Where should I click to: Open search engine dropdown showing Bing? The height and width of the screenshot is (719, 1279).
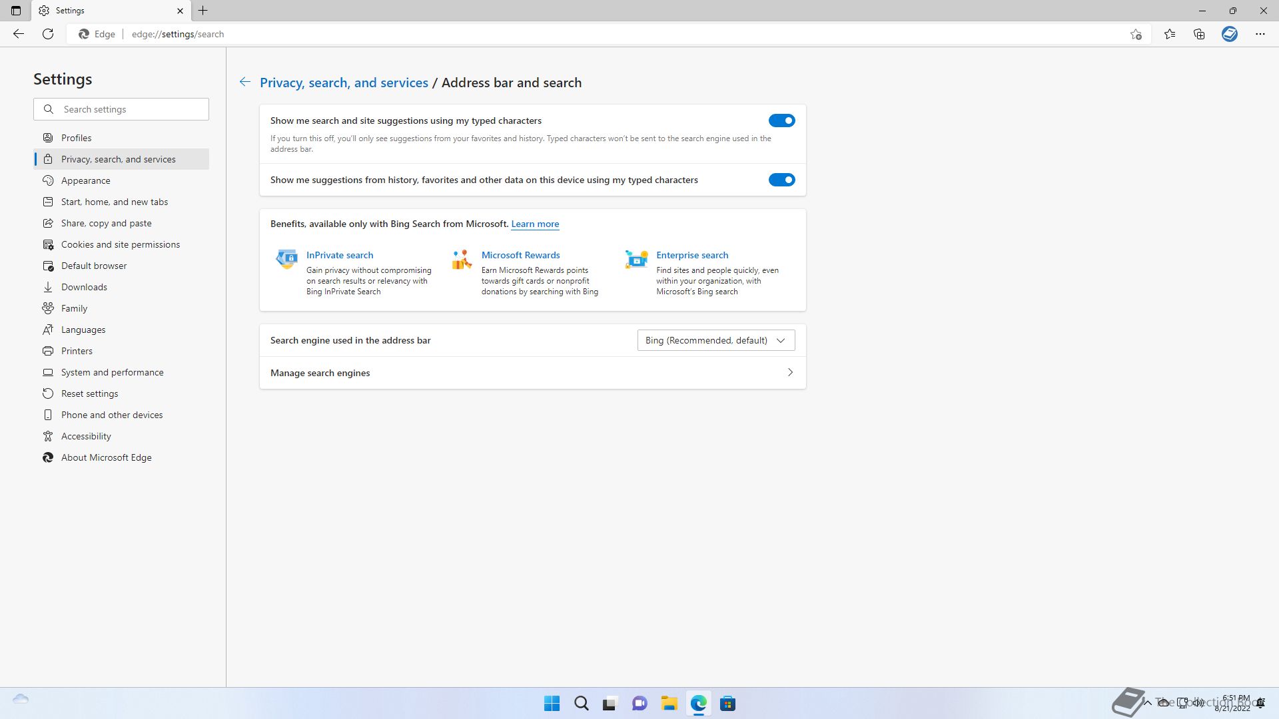[716, 340]
